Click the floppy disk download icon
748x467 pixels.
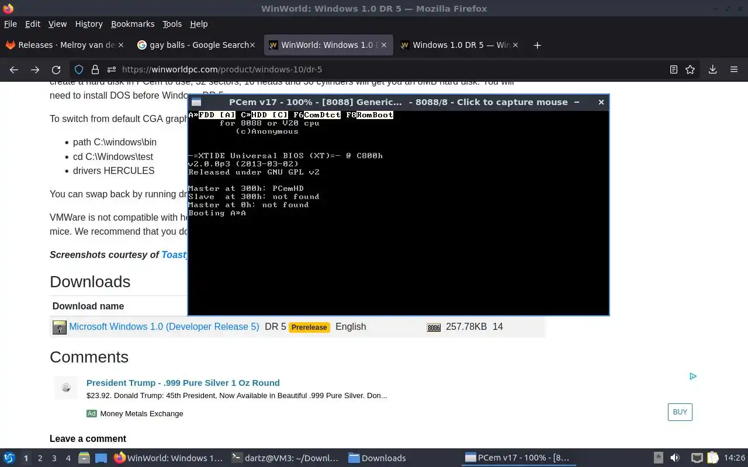click(59, 327)
